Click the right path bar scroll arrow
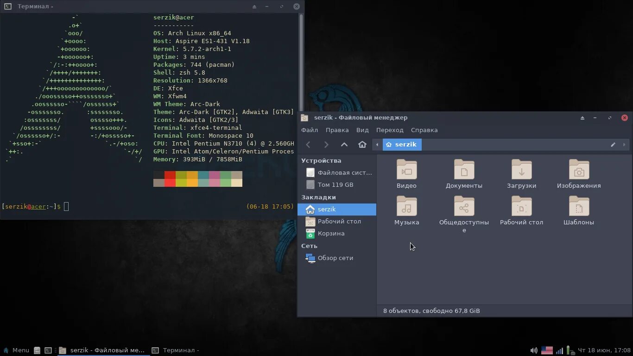 (x=624, y=145)
